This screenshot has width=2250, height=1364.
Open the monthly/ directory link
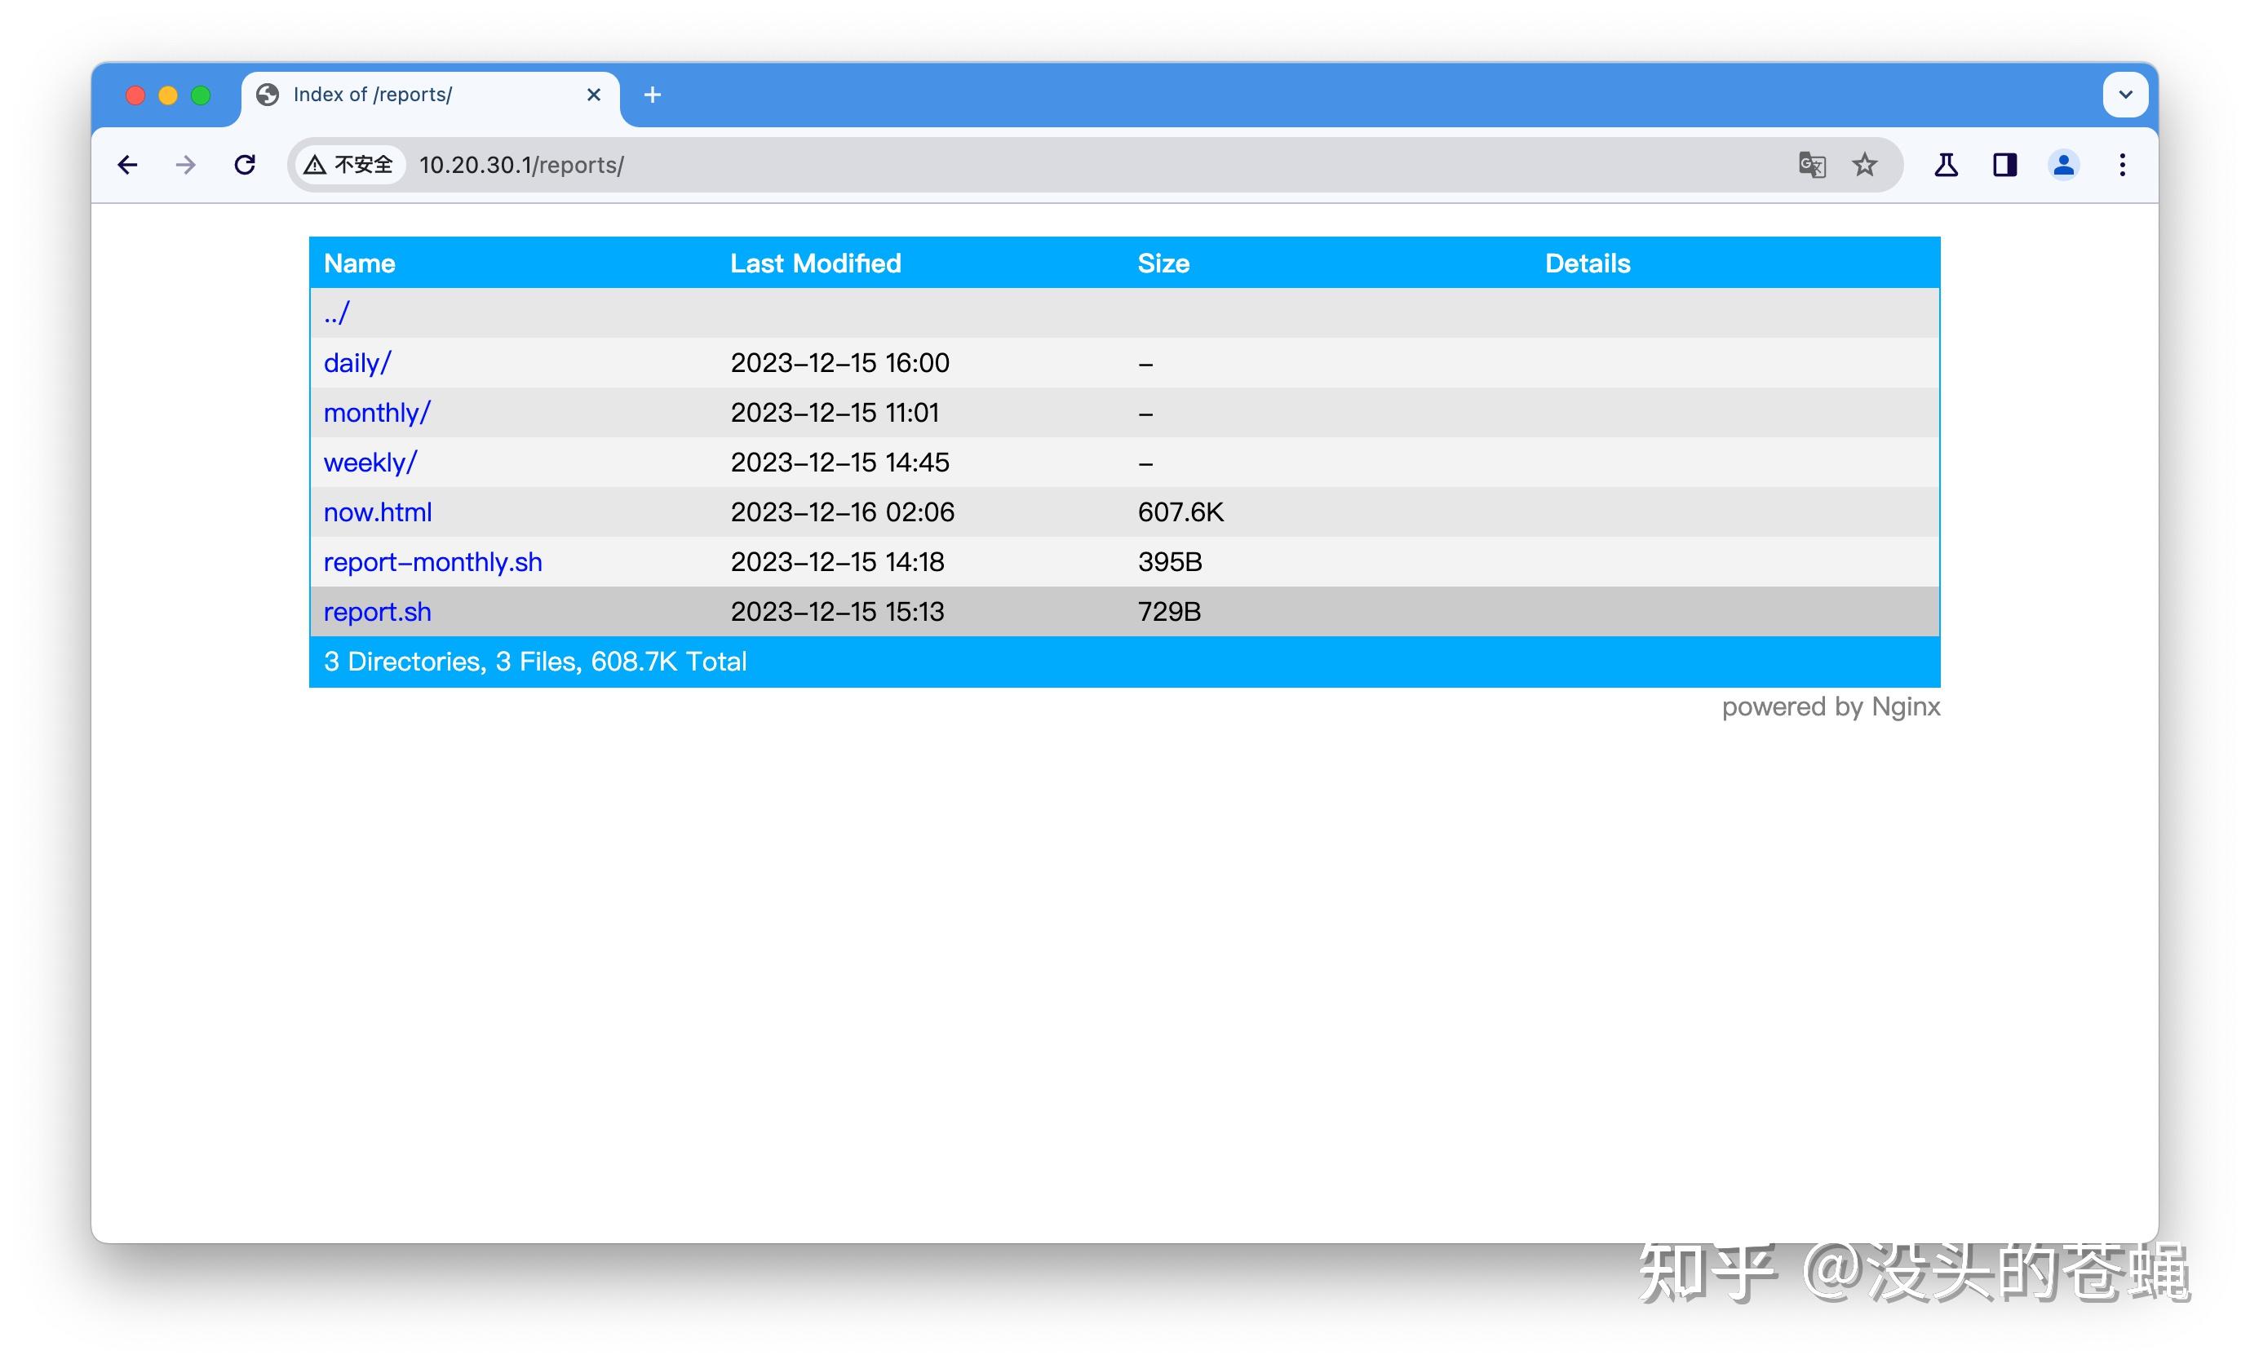pos(377,412)
